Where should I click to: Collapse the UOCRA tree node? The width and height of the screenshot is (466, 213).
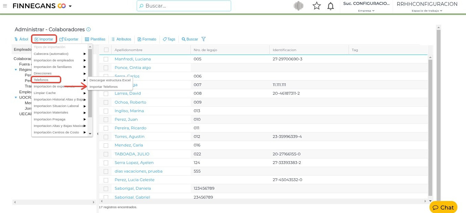[x=16, y=97]
